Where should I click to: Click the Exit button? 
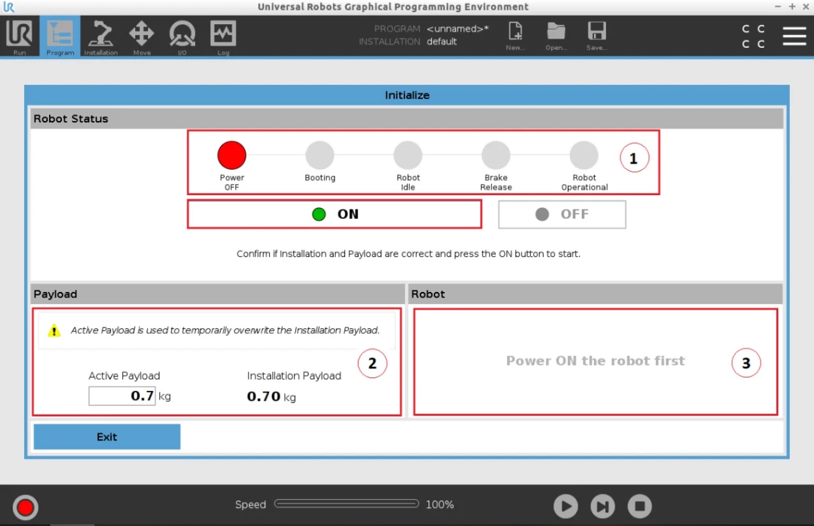click(x=107, y=437)
